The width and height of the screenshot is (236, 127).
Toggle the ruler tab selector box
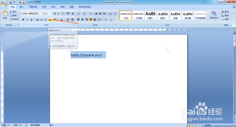point(2,30)
